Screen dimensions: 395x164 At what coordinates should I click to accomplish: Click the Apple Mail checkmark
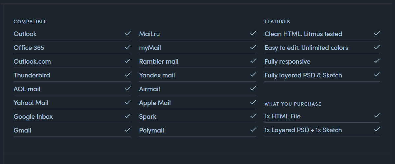click(253, 102)
